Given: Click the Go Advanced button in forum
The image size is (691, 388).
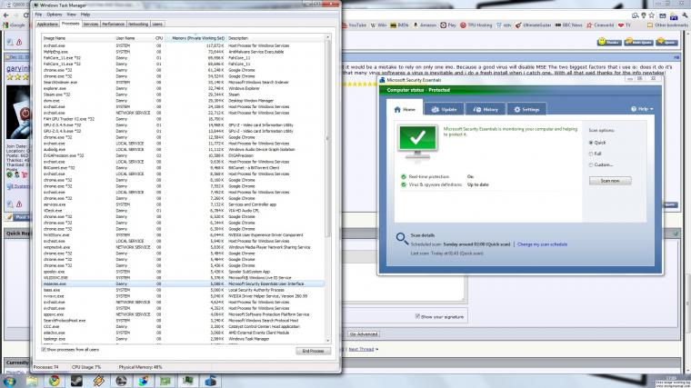Looking at the screenshot, I should coord(364,334).
